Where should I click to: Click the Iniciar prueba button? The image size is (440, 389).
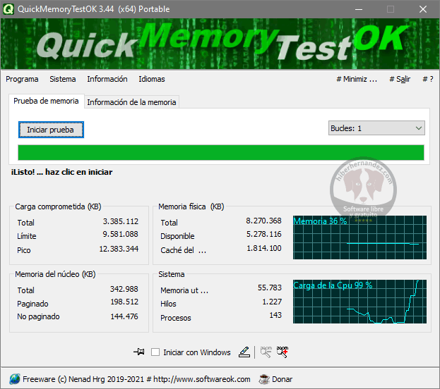(51, 130)
